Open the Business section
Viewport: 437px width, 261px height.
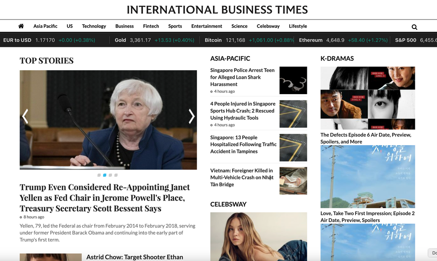[x=125, y=26]
